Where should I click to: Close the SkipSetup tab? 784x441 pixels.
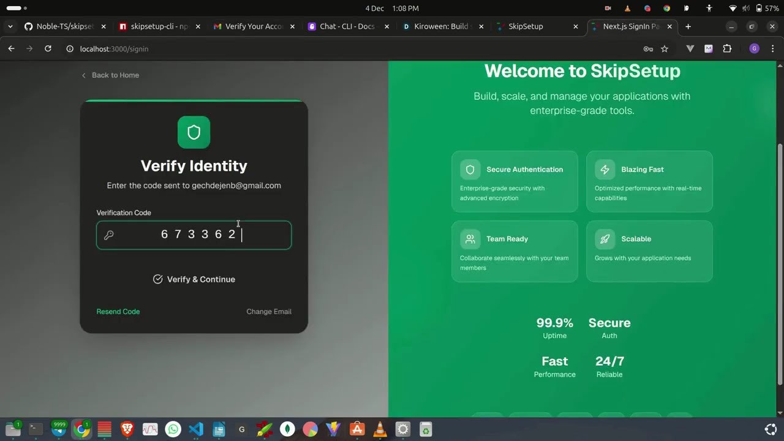click(x=576, y=26)
